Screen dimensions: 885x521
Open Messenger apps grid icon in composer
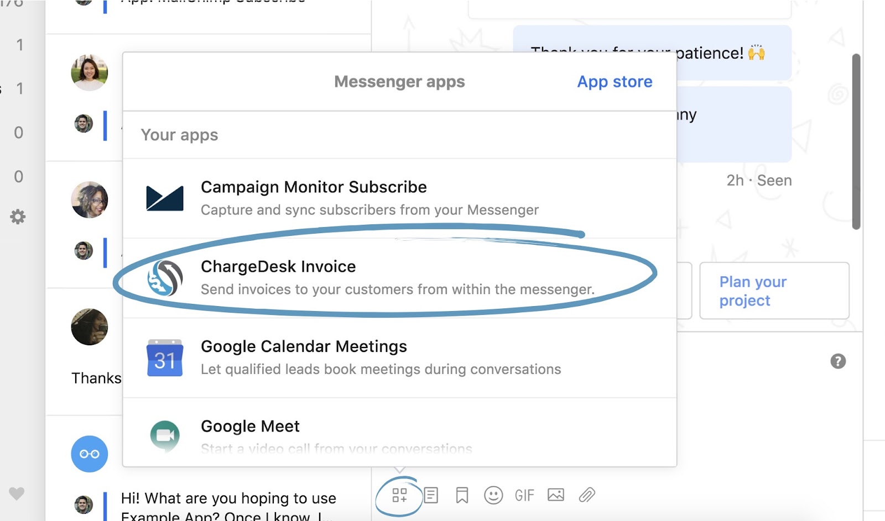(x=399, y=495)
